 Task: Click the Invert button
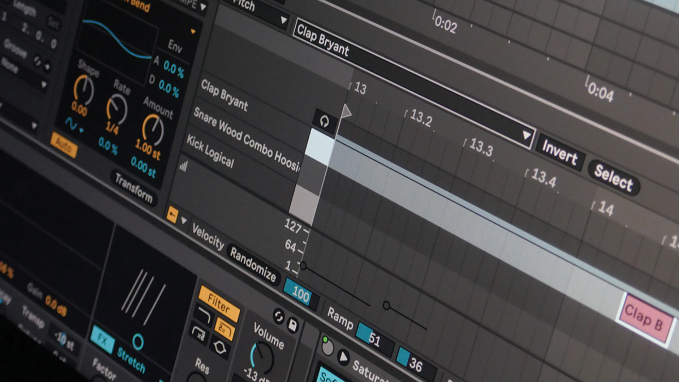560,152
